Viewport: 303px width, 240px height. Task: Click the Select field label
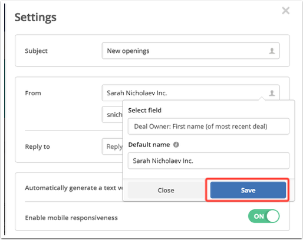[x=144, y=111]
